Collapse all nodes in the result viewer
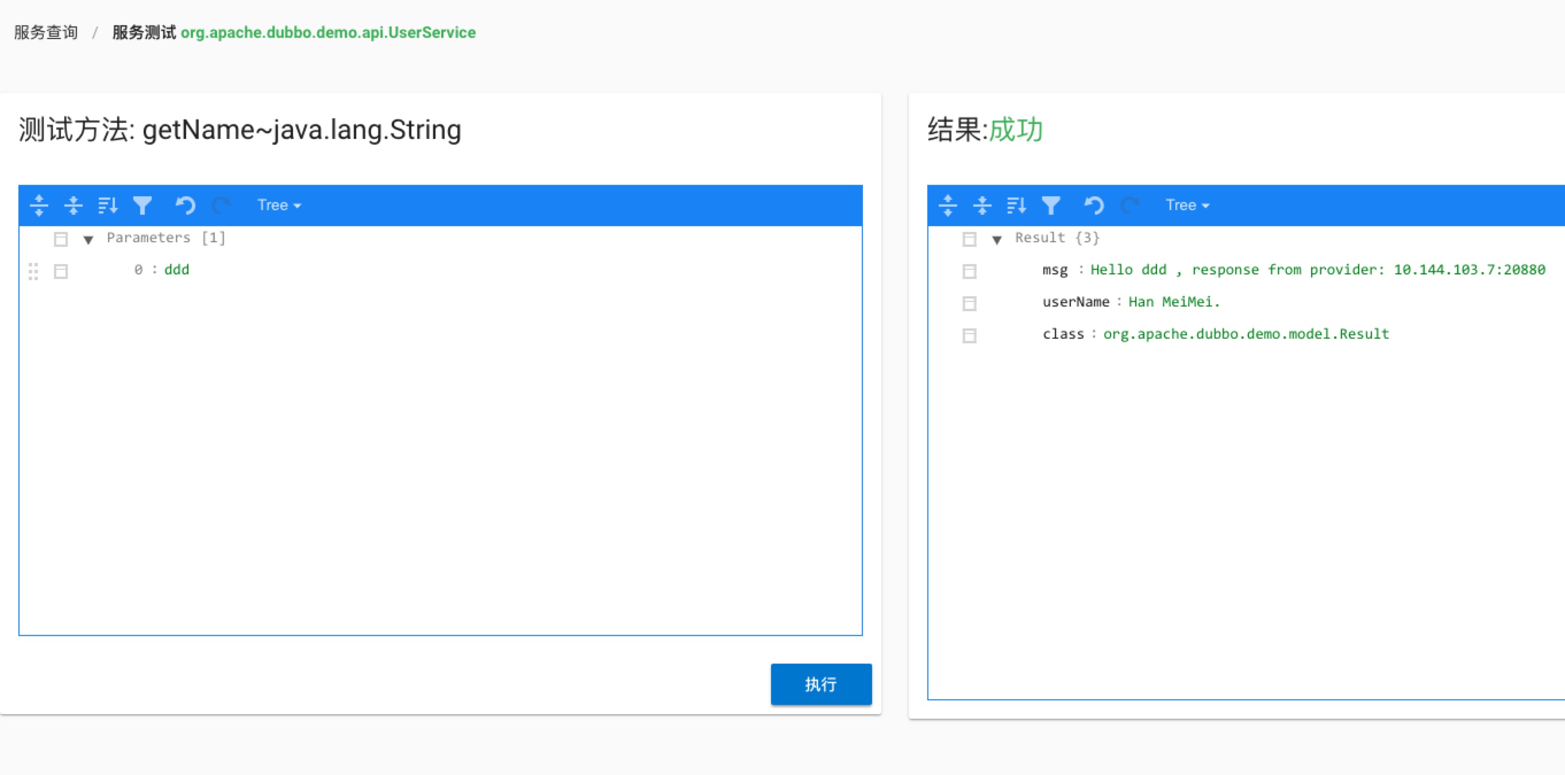 click(x=982, y=205)
